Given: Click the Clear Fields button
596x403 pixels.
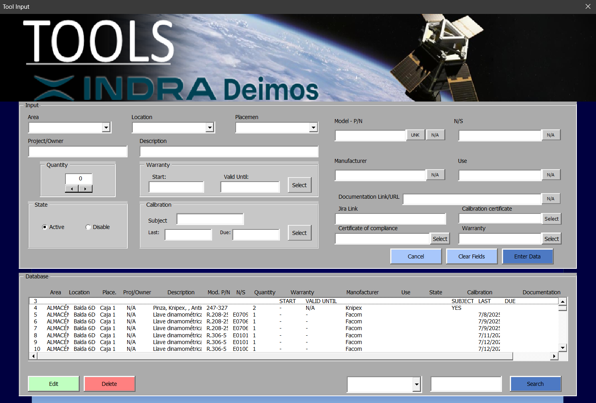Looking at the screenshot, I should [x=472, y=256].
